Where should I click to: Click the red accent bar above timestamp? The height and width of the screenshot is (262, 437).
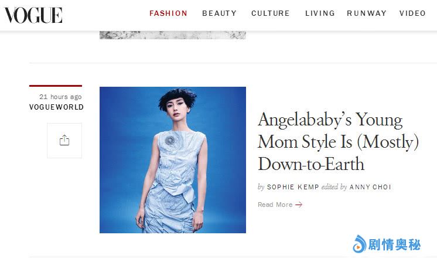(56, 86)
